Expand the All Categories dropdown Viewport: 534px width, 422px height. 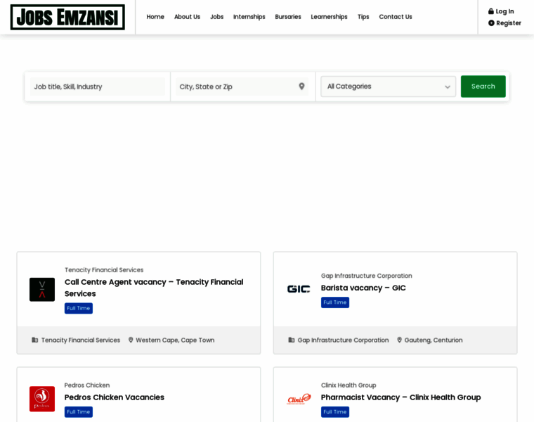point(389,87)
